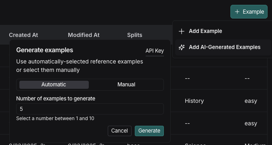The width and height of the screenshot is (272, 145).
Task: Click the Created At column header
Action: [23, 35]
